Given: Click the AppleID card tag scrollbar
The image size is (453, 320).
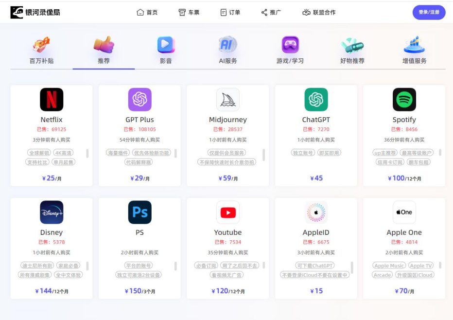Looking at the screenshot, I should [x=352, y=267].
